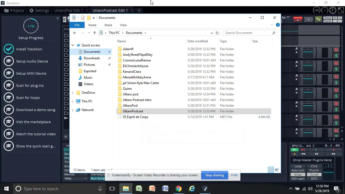The image size is (345, 194).
Task: Start playback with the green play button
Action: 316,150
